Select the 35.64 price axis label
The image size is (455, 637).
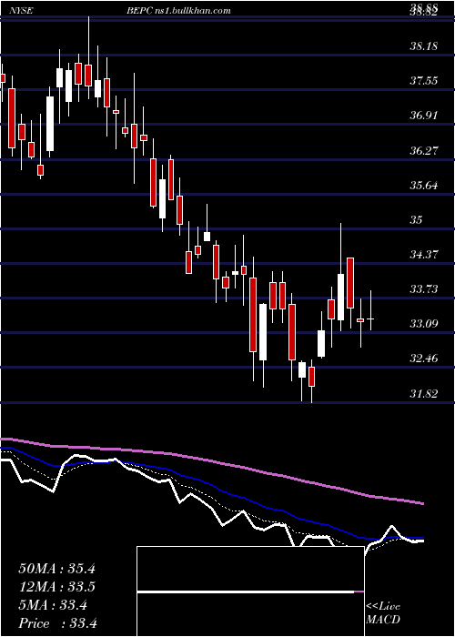(424, 186)
